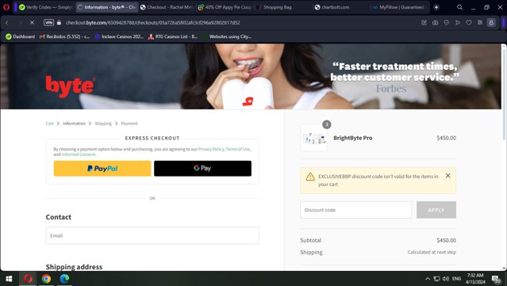Click the Opera icon in the taskbar
Image resolution: width=507 pixels, height=286 pixels.
tap(28, 279)
